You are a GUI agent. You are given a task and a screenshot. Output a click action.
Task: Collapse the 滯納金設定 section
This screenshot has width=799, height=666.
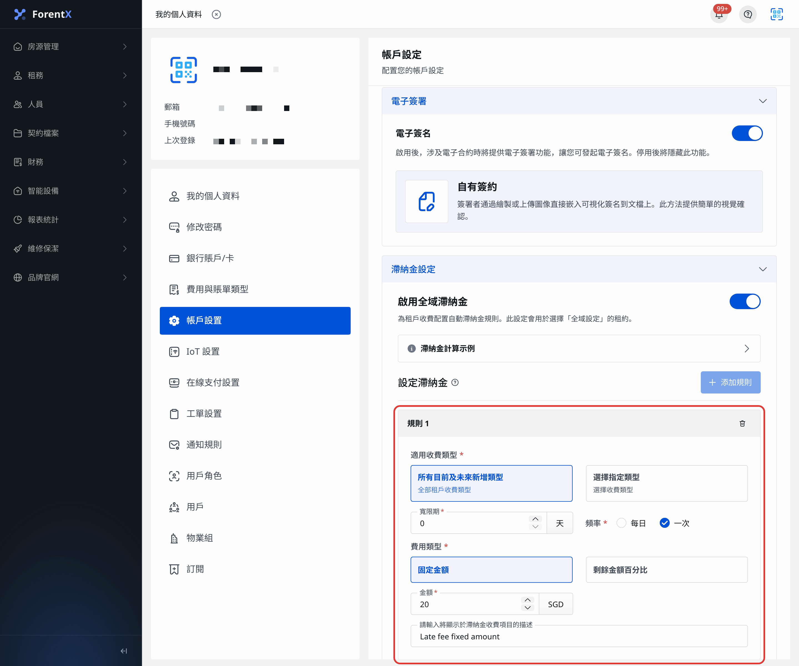[762, 269]
